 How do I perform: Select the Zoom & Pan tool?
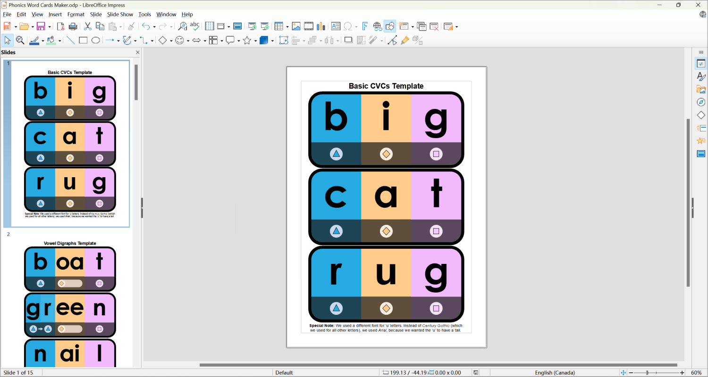[x=20, y=41]
